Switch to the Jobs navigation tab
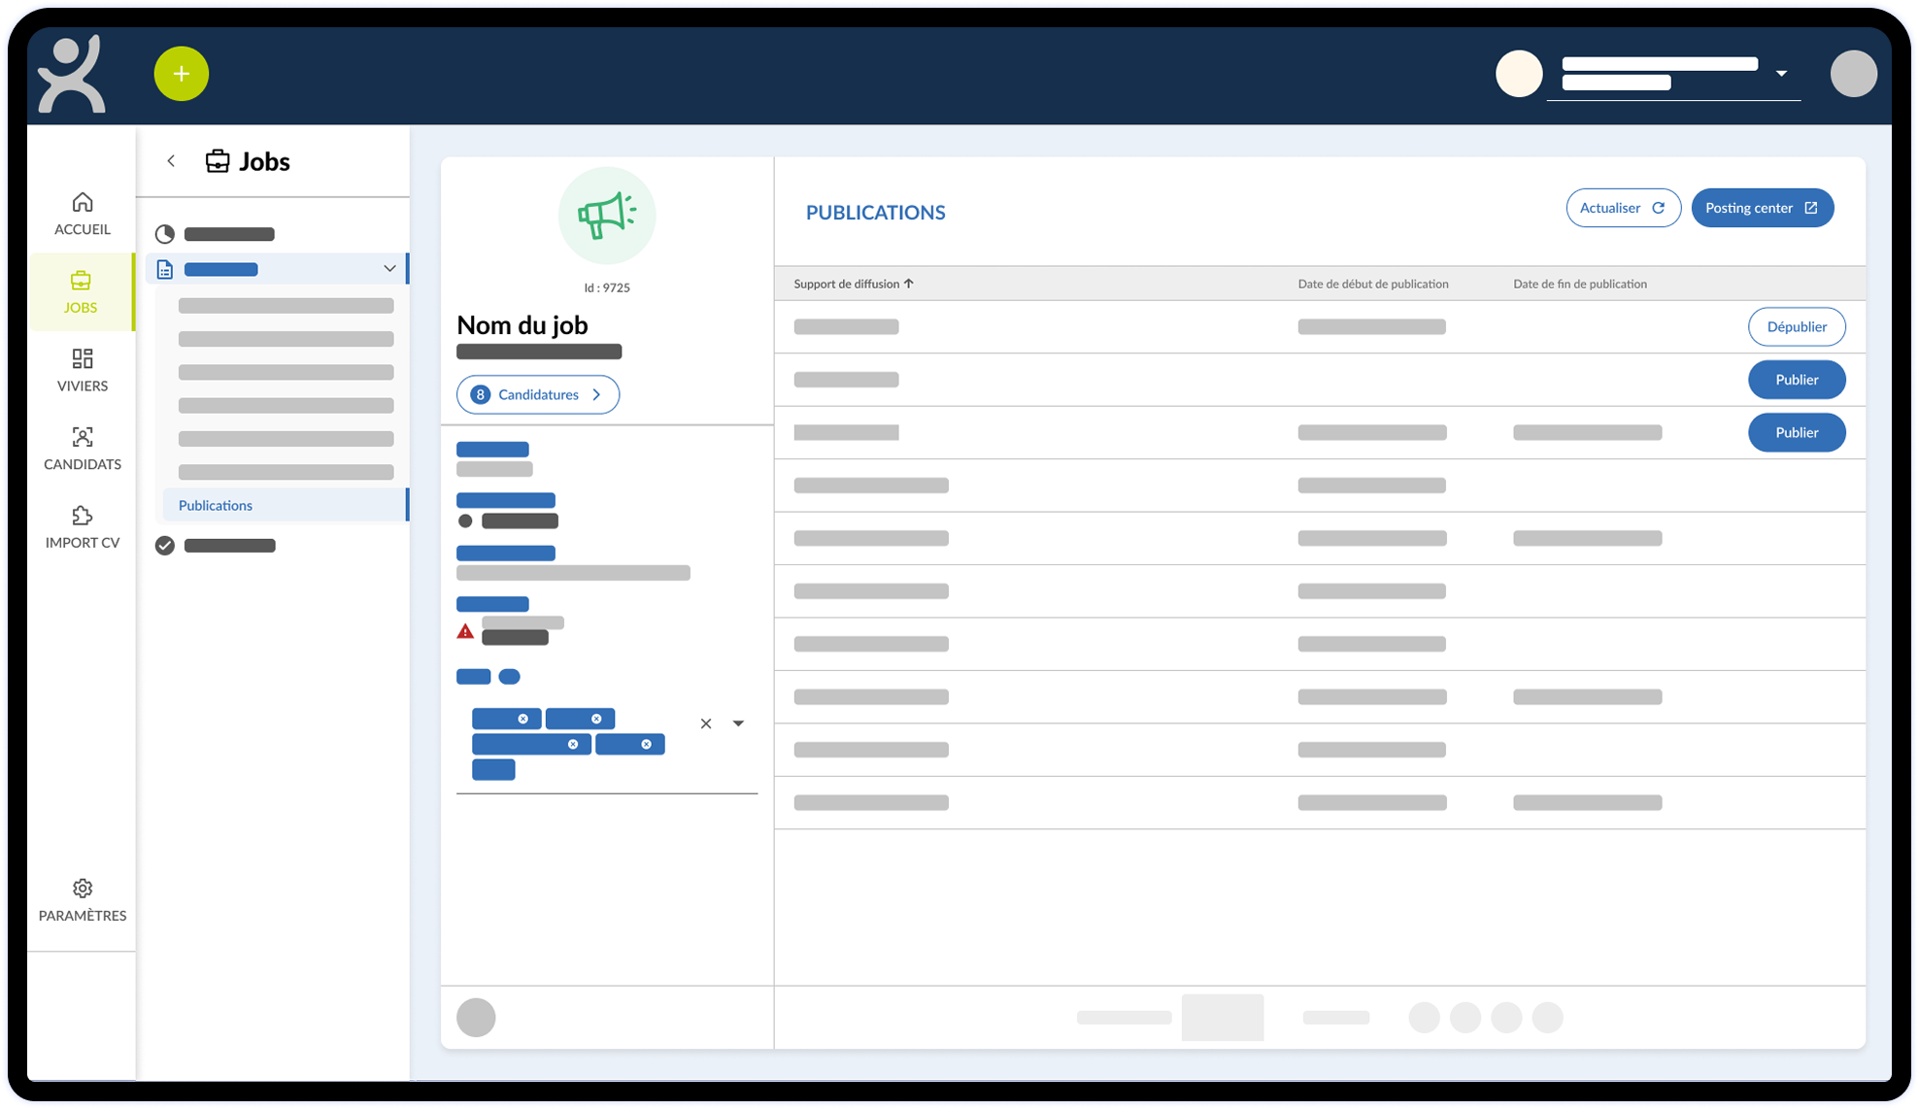Screen dimensions: 1919x1109 pyautogui.click(x=81, y=291)
